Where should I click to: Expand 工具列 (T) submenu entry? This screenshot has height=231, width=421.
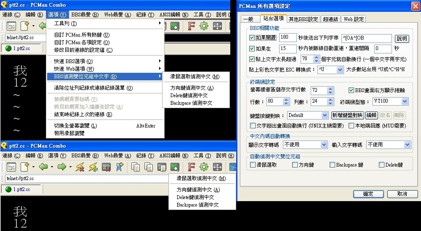(105, 24)
